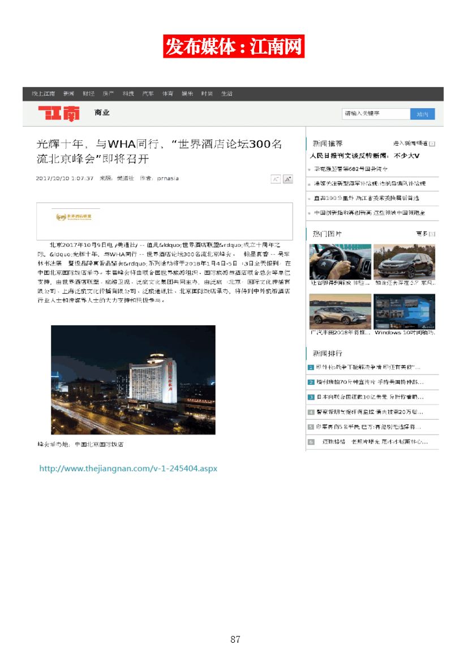This screenshot has height=662, width=468.
Task: Open the 新闻 nav menu item
Action: coord(69,94)
